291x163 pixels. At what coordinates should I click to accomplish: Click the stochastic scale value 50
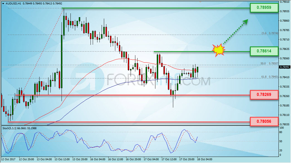[281, 141]
